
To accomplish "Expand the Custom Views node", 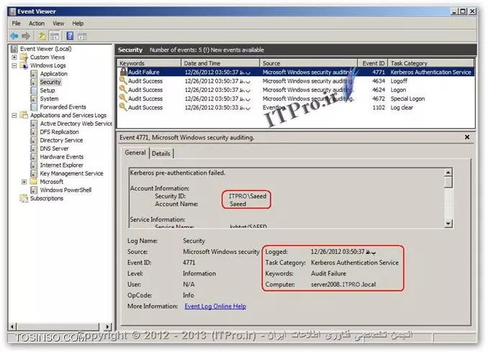I will pos(14,58).
